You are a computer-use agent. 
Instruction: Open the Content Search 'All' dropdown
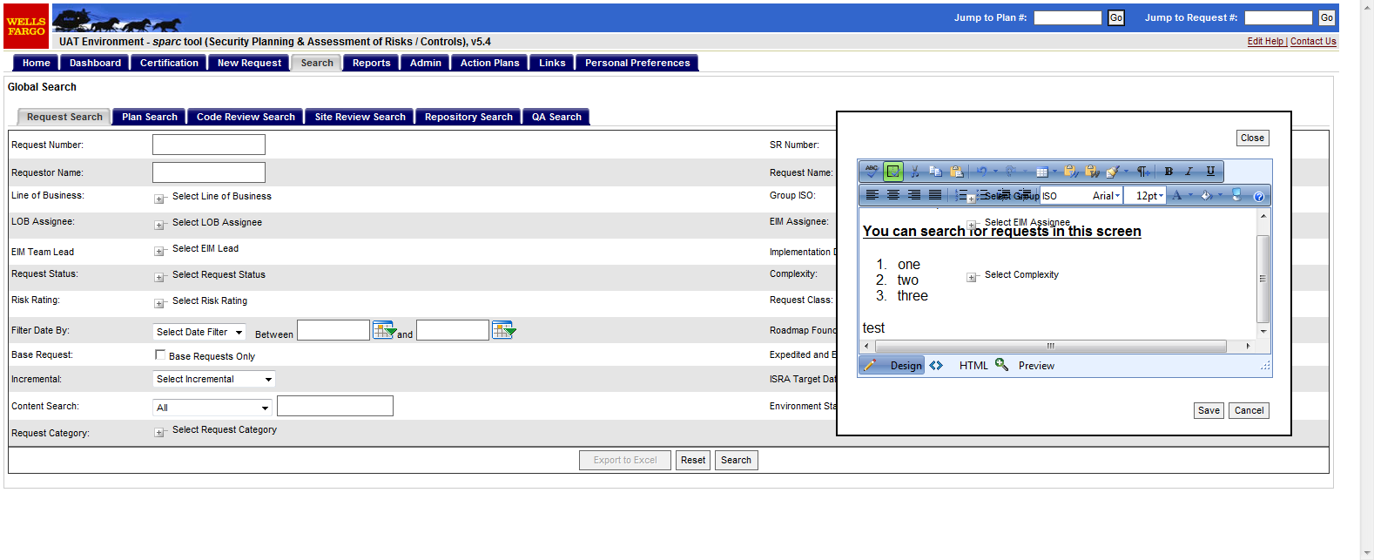coord(212,407)
